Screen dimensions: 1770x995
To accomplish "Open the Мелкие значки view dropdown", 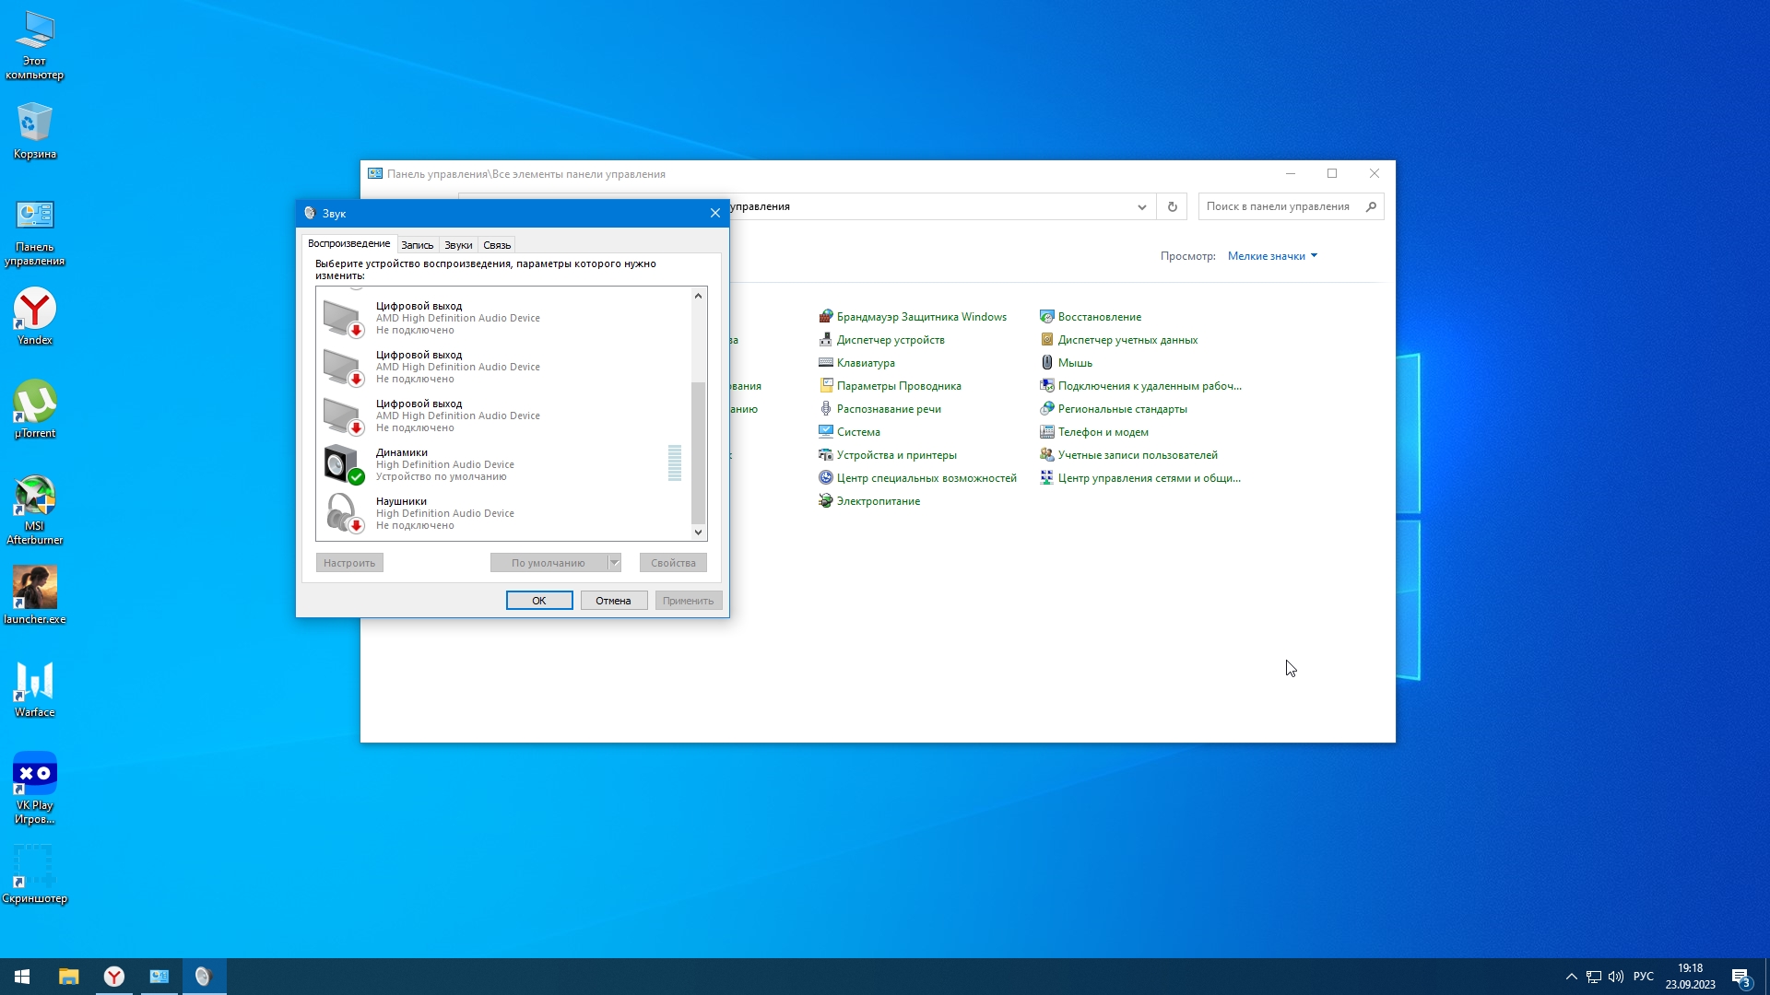I will tap(1272, 256).
